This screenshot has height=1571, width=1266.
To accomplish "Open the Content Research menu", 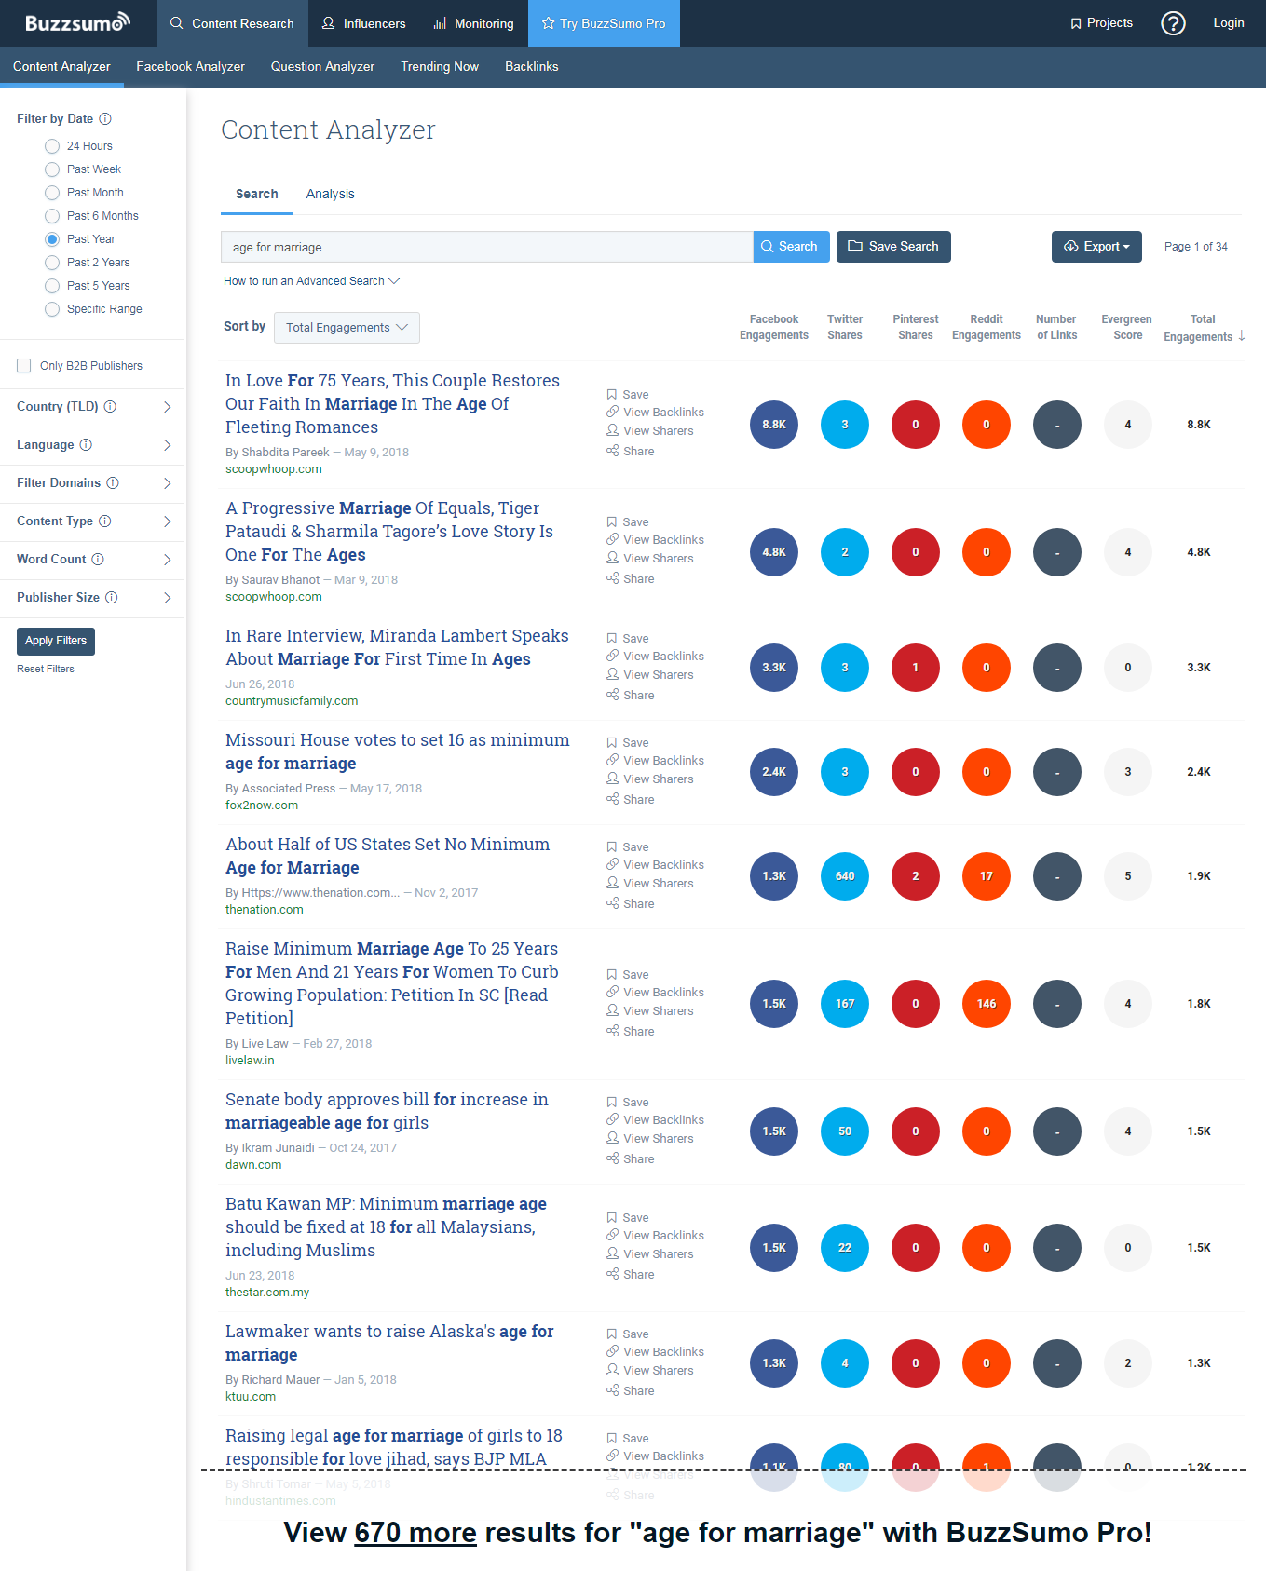I will click(232, 23).
